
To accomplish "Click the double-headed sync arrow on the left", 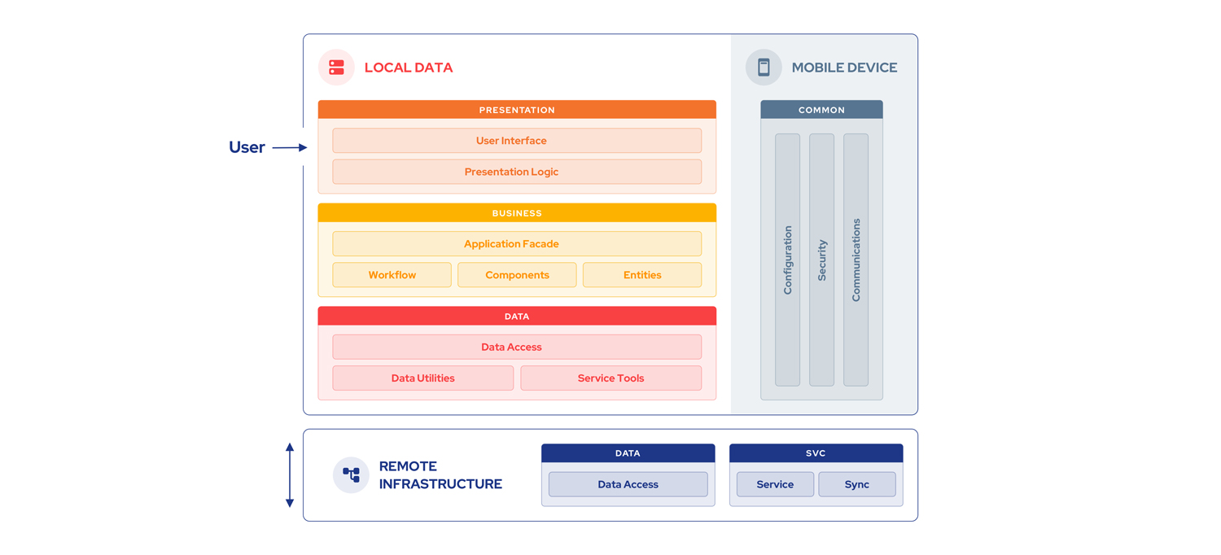I will point(290,474).
